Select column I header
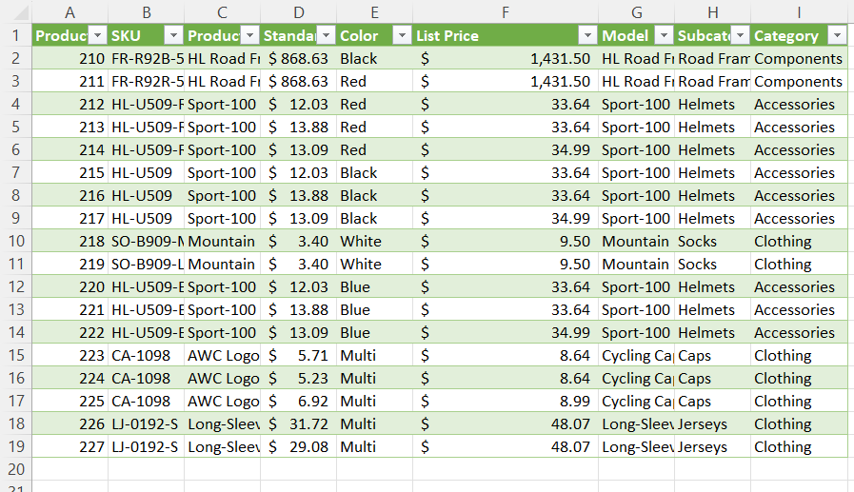The width and height of the screenshot is (854, 492). tap(799, 12)
